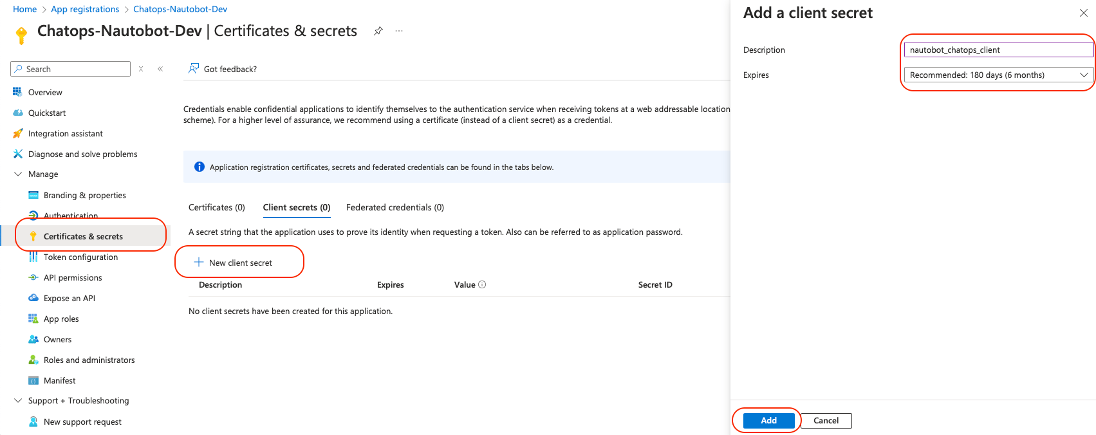Open Branding & properties menu item

(85, 195)
